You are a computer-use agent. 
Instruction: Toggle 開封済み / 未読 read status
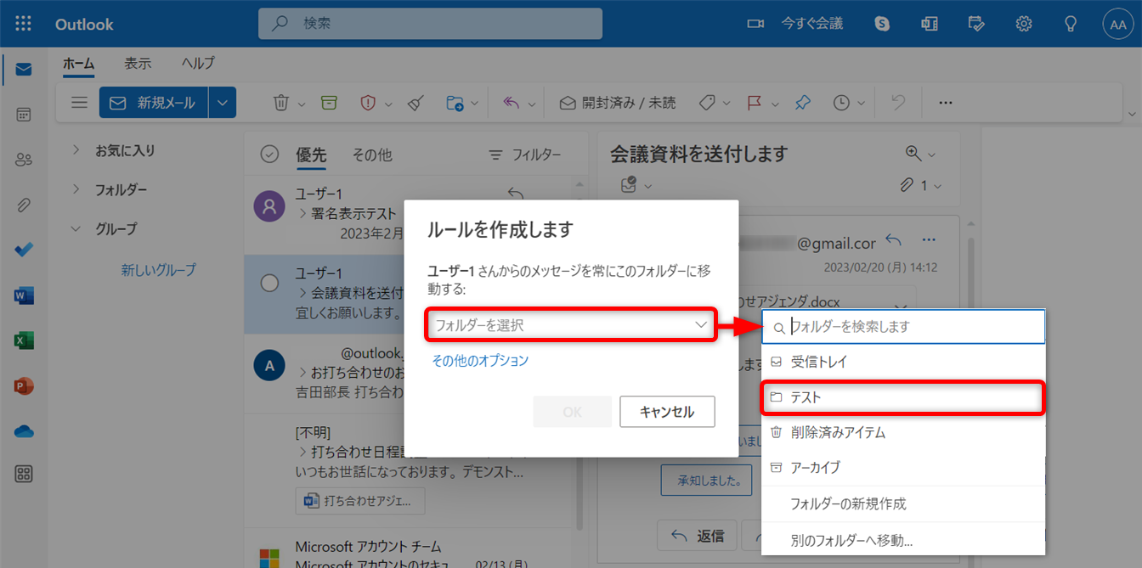[x=618, y=103]
